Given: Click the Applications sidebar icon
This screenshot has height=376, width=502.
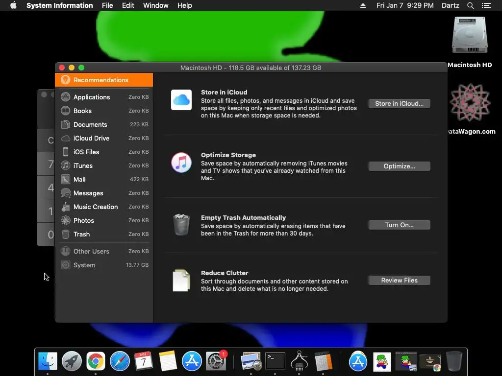Looking at the screenshot, I should 66,97.
